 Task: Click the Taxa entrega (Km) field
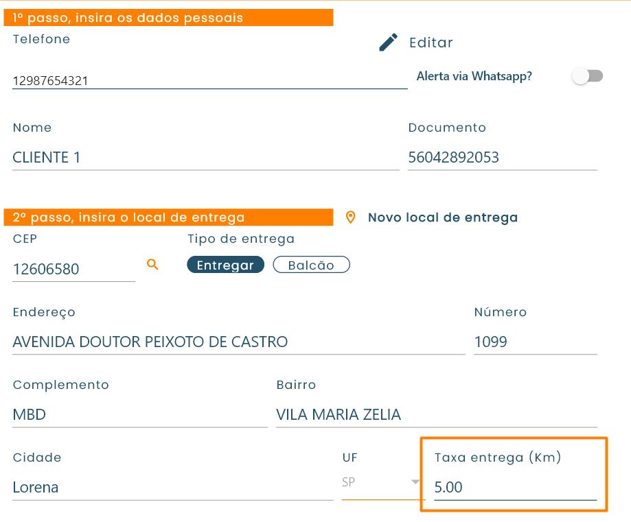pos(515,488)
